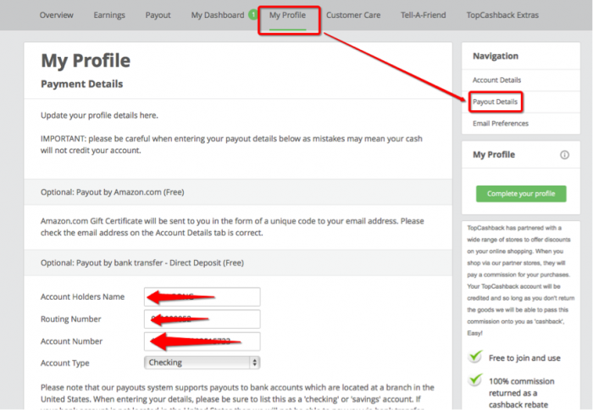
Task: Open the Overview tab
Action: [x=57, y=15]
